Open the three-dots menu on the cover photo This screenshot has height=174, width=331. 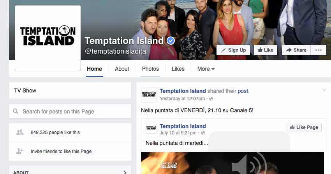click(x=318, y=50)
